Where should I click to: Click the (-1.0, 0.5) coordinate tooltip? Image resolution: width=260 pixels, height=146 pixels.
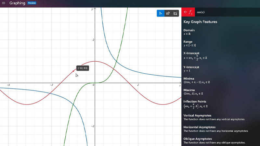(83, 68)
